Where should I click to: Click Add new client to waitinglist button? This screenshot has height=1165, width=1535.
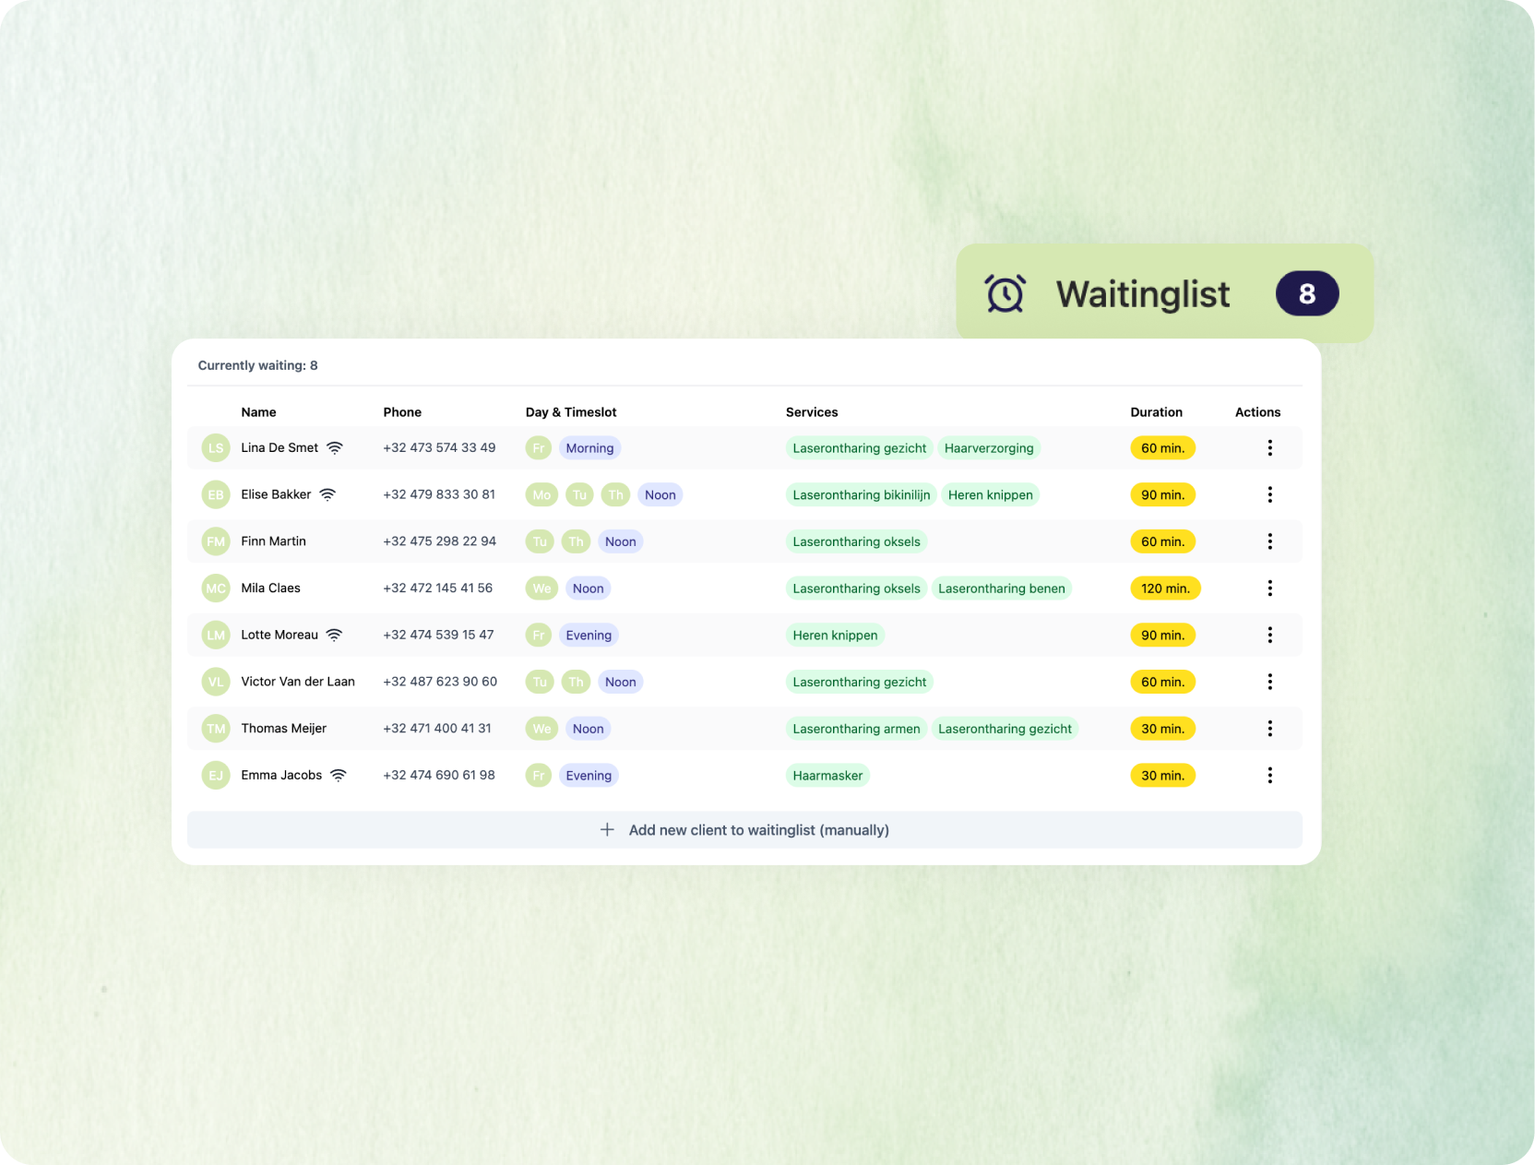pos(744,829)
